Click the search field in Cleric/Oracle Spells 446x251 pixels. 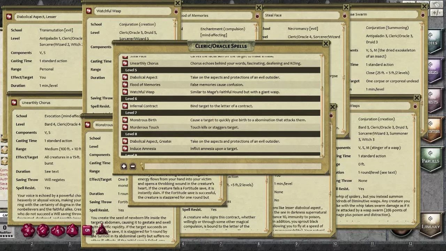pyautogui.click(x=232, y=167)
